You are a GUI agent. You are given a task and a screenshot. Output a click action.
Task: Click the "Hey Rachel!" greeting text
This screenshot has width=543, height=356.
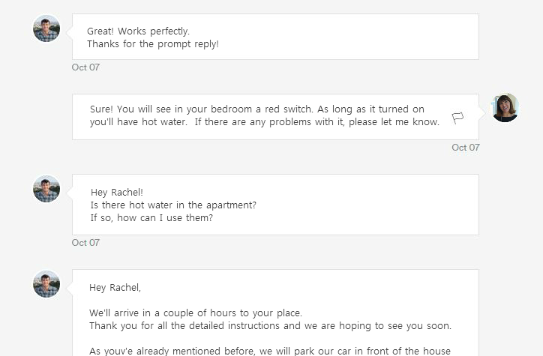(x=116, y=192)
